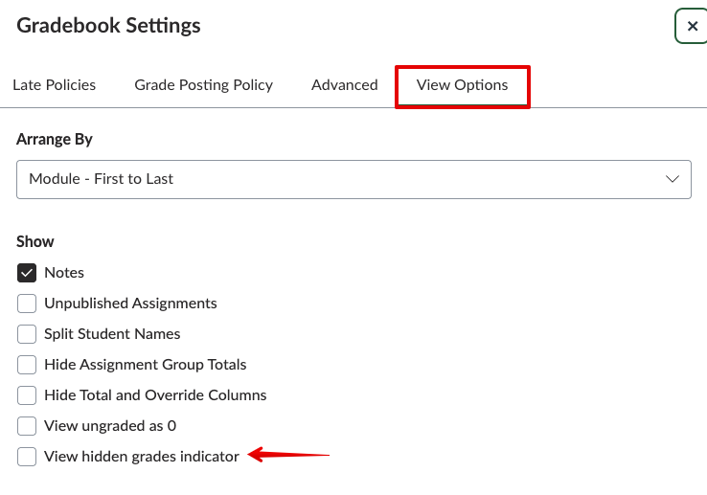This screenshot has width=707, height=495.
Task: Toggle Hide Total and Override Columns checkbox
Action: [27, 395]
